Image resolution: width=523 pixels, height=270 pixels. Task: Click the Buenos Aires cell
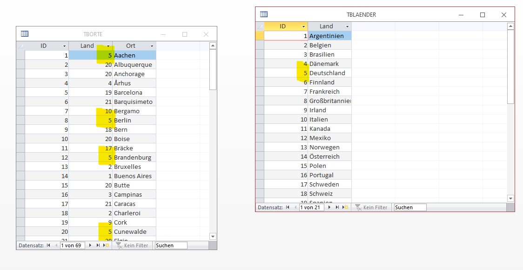tap(134, 176)
